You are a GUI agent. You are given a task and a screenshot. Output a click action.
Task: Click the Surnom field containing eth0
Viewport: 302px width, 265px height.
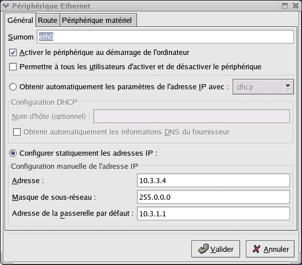[165, 37]
